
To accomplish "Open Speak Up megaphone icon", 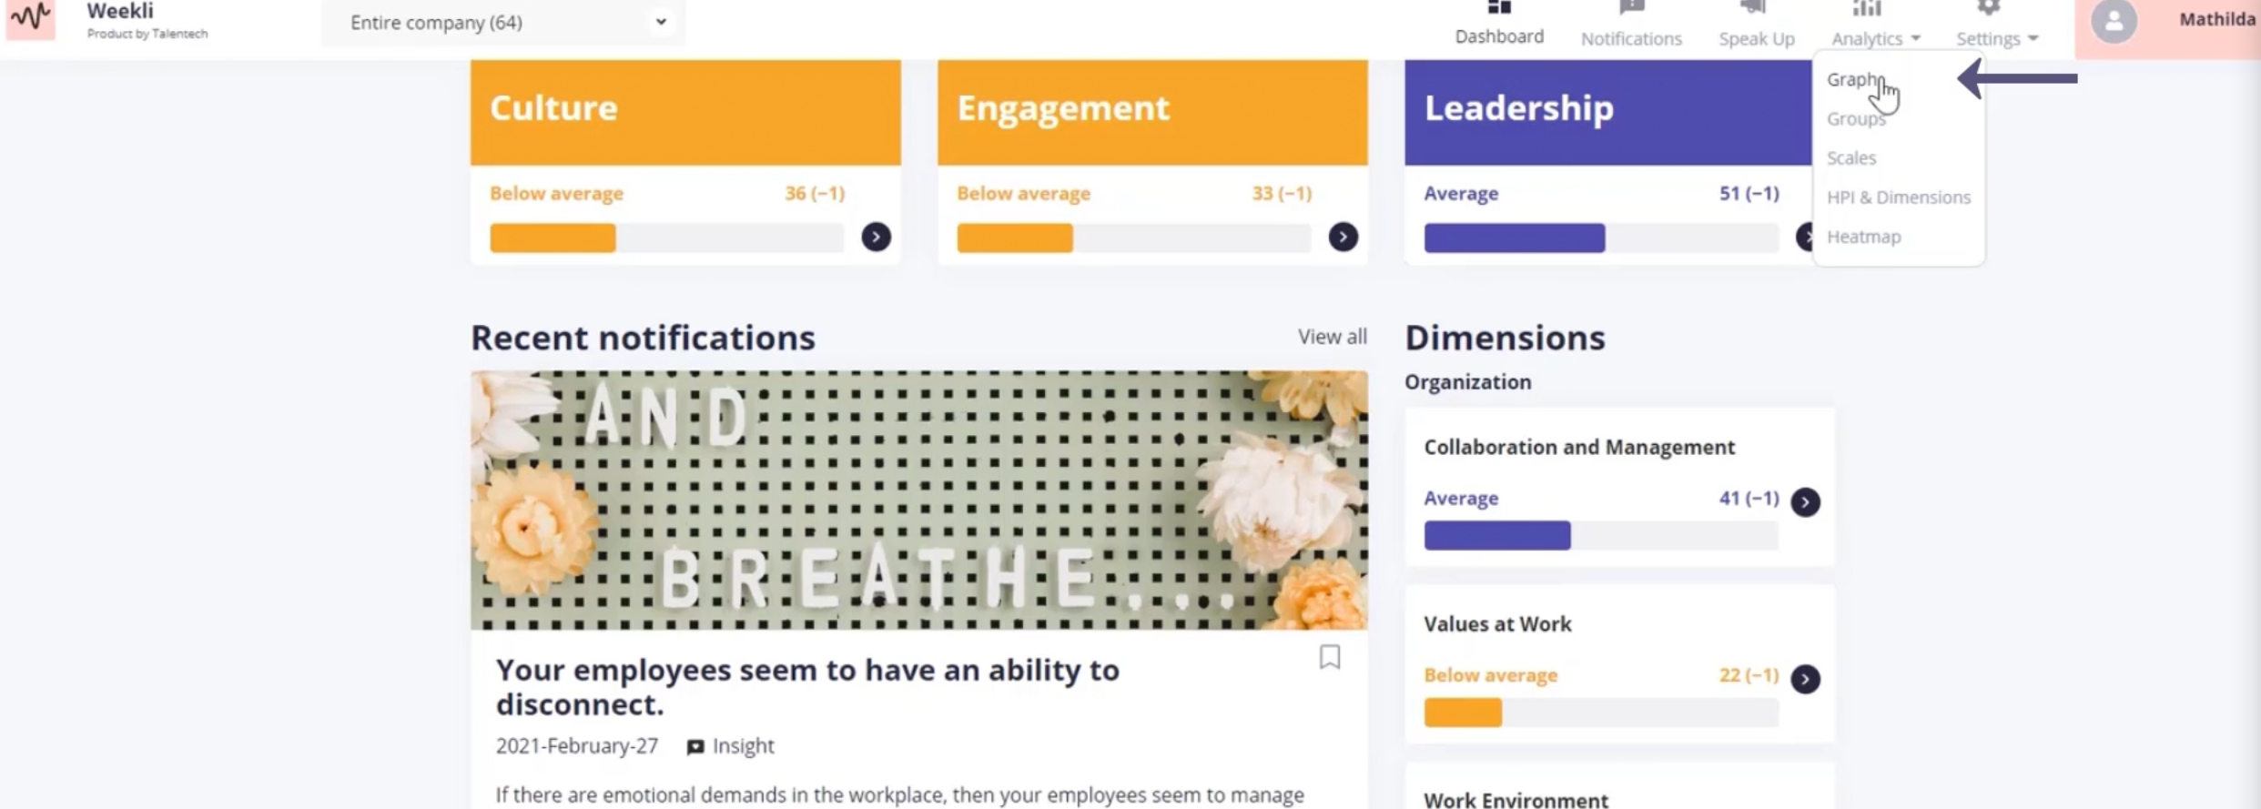I will 1756,8.
